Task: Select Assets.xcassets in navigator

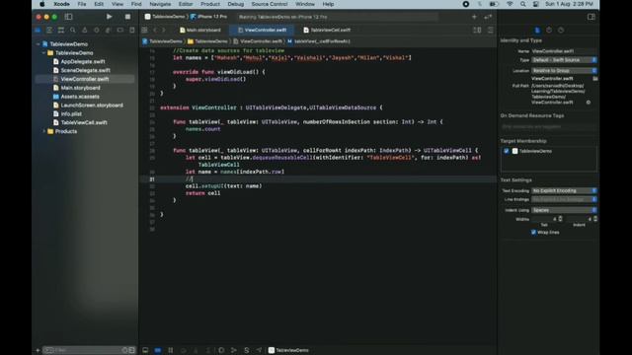Action: (x=80, y=97)
